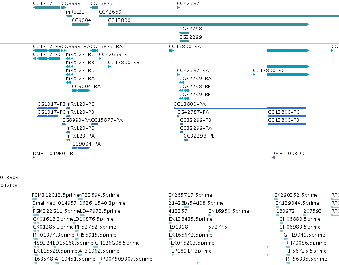
Task: Click protein label CG42787-PA
Action: tap(193, 112)
